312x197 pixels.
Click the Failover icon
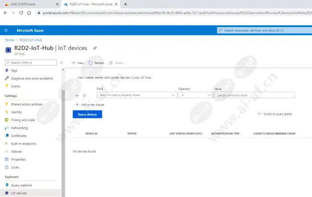click(7, 152)
